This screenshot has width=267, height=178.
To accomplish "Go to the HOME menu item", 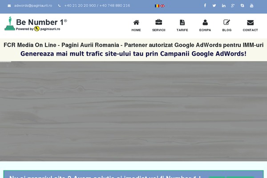I will coord(136,30).
